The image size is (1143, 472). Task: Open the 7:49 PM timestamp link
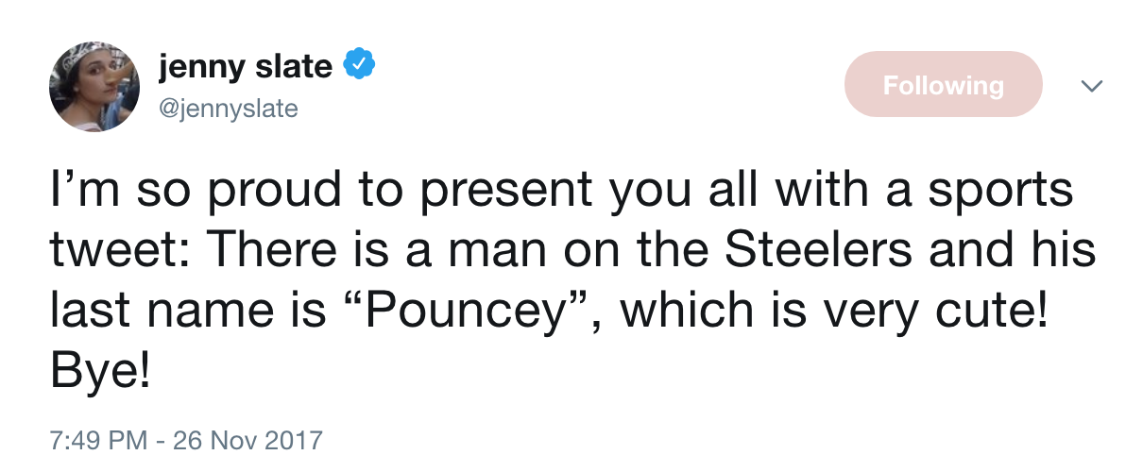[98, 441]
